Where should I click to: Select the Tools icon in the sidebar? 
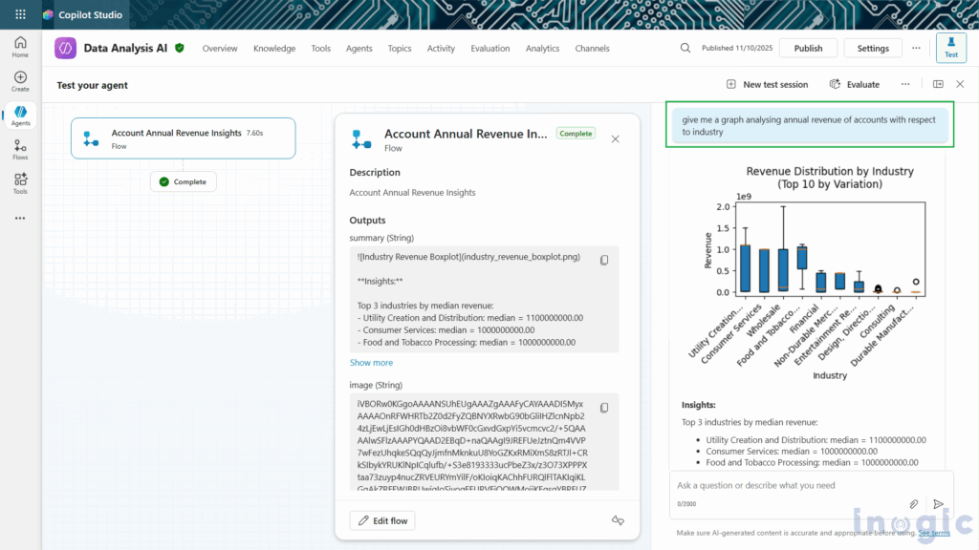pos(19,181)
